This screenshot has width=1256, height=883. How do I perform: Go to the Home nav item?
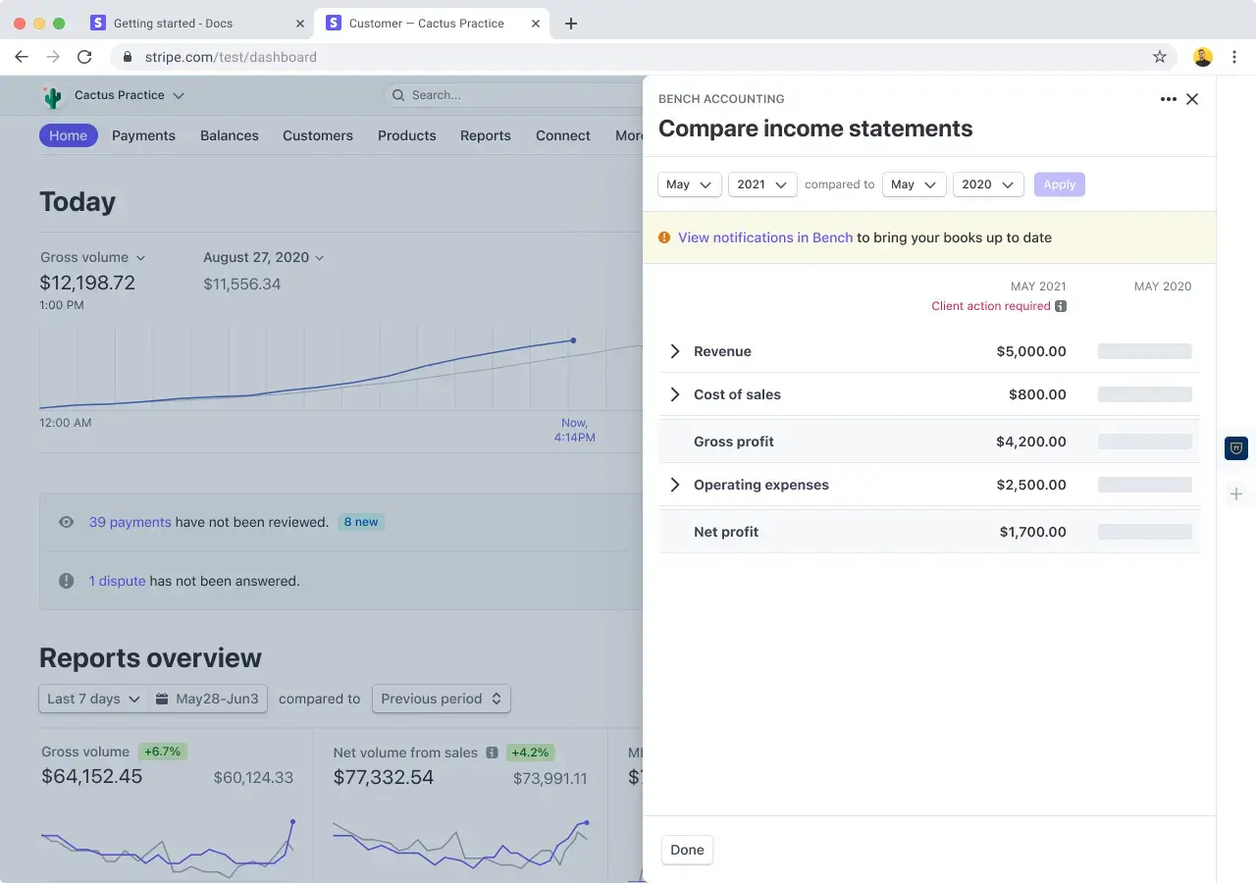(69, 135)
